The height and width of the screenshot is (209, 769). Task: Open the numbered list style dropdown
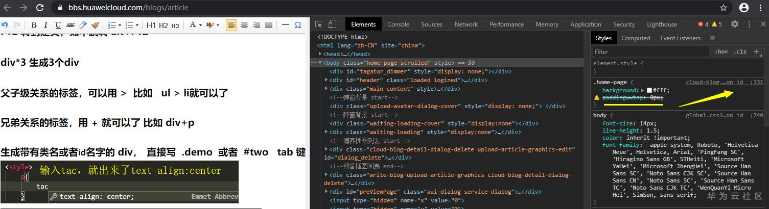point(120,25)
